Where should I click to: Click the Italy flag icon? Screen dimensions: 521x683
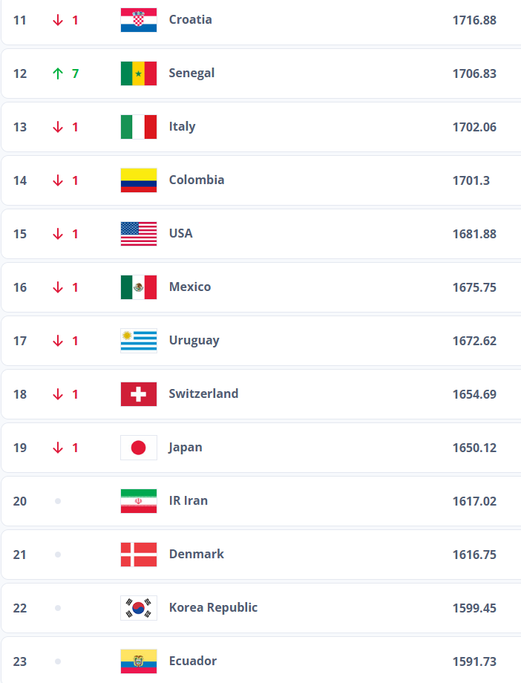click(139, 127)
